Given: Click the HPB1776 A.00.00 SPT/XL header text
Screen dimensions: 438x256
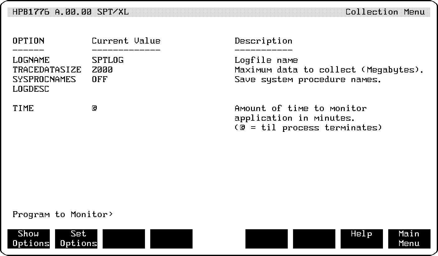Looking at the screenshot, I should click(71, 12).
